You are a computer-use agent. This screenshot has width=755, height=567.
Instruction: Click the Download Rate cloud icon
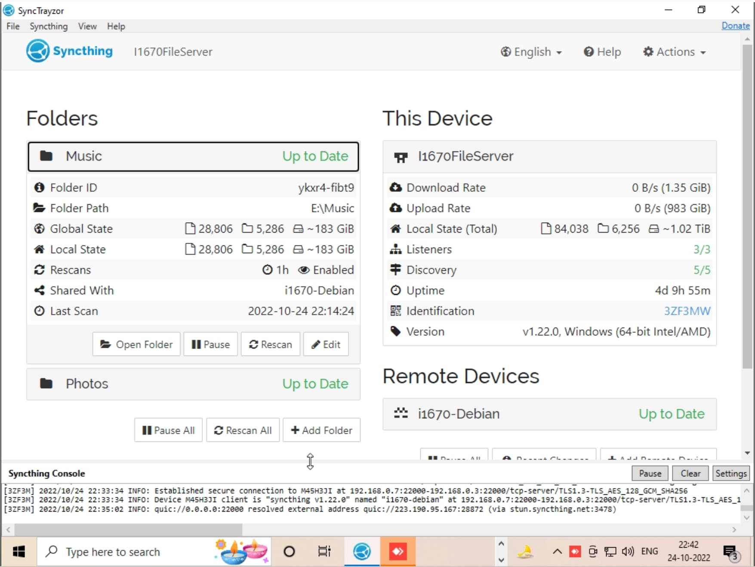tap(396, 187)
